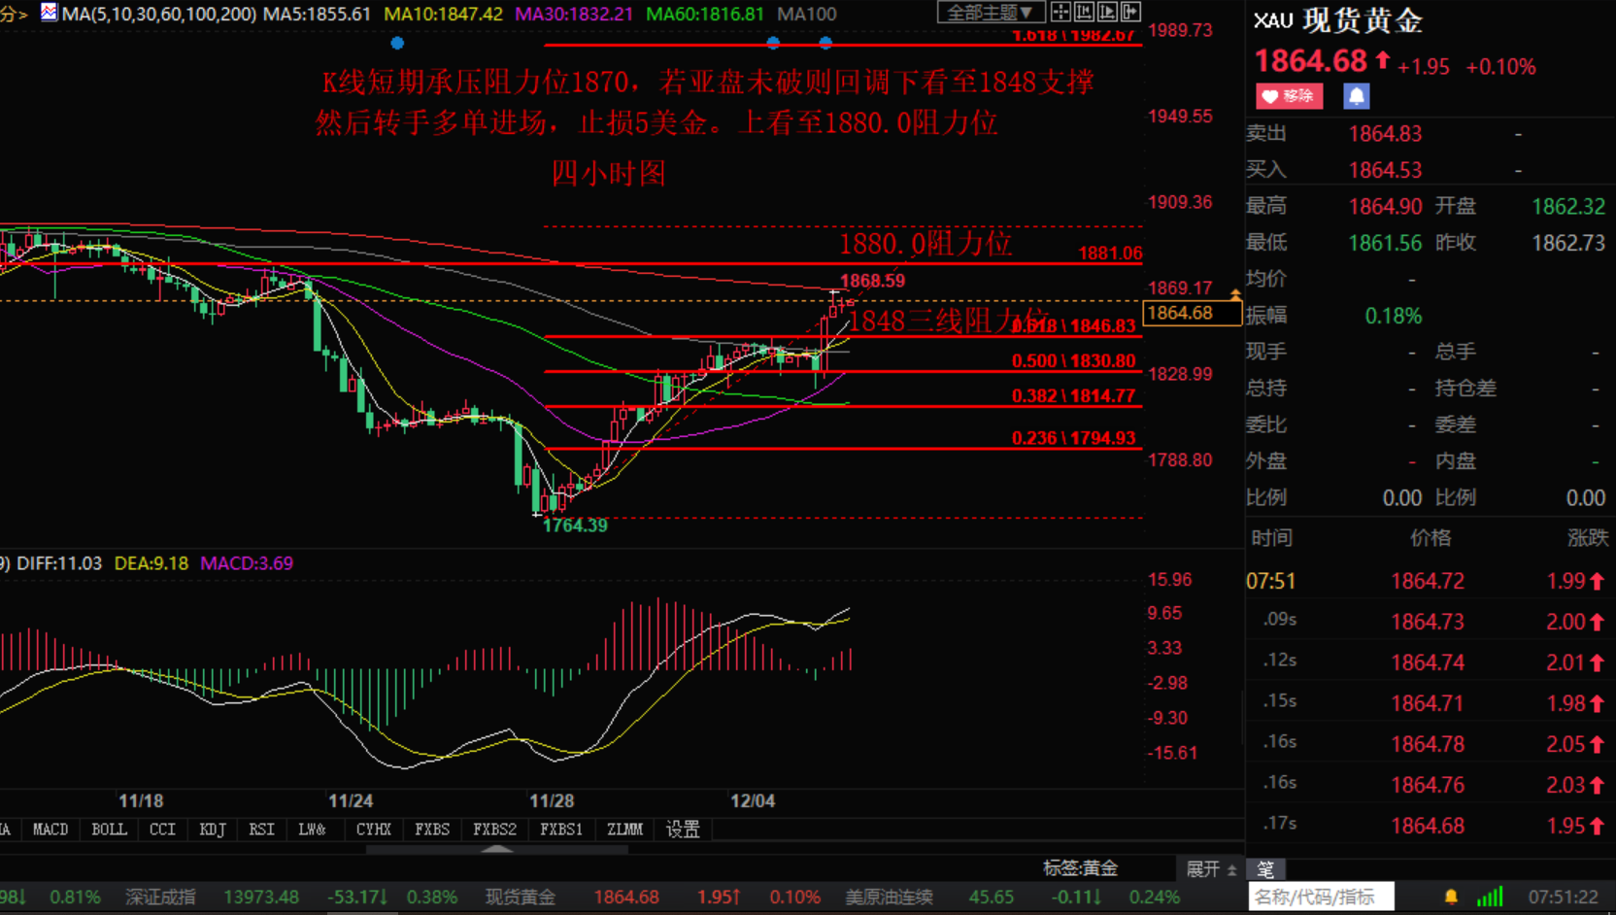Click the 0.500 \ 1830.80 Fibonacci label
Screen dimensions: 1616x915
(1073, 361)
